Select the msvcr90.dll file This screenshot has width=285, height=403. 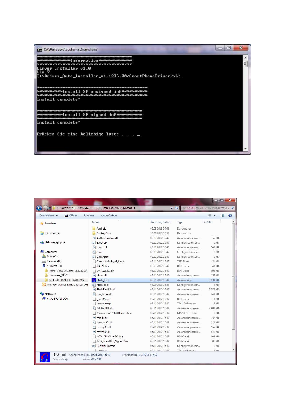[x=103, y=332]
